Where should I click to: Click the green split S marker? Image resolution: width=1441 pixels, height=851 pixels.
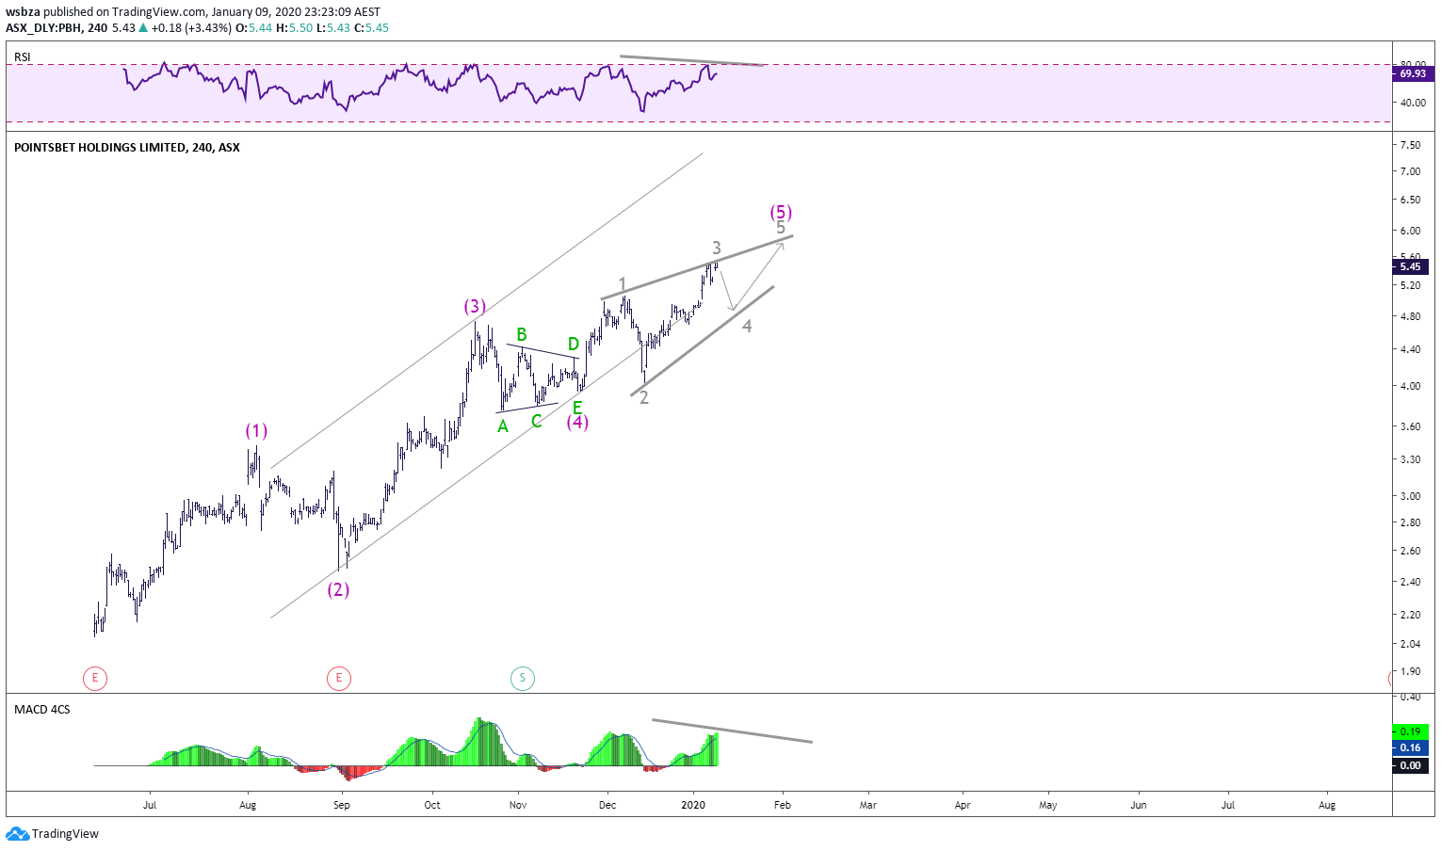[x=523, y=678]
